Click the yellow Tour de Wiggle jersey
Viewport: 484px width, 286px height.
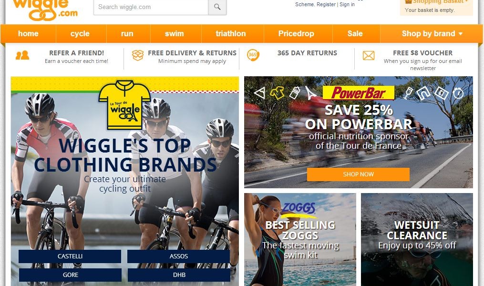point(124,105)
